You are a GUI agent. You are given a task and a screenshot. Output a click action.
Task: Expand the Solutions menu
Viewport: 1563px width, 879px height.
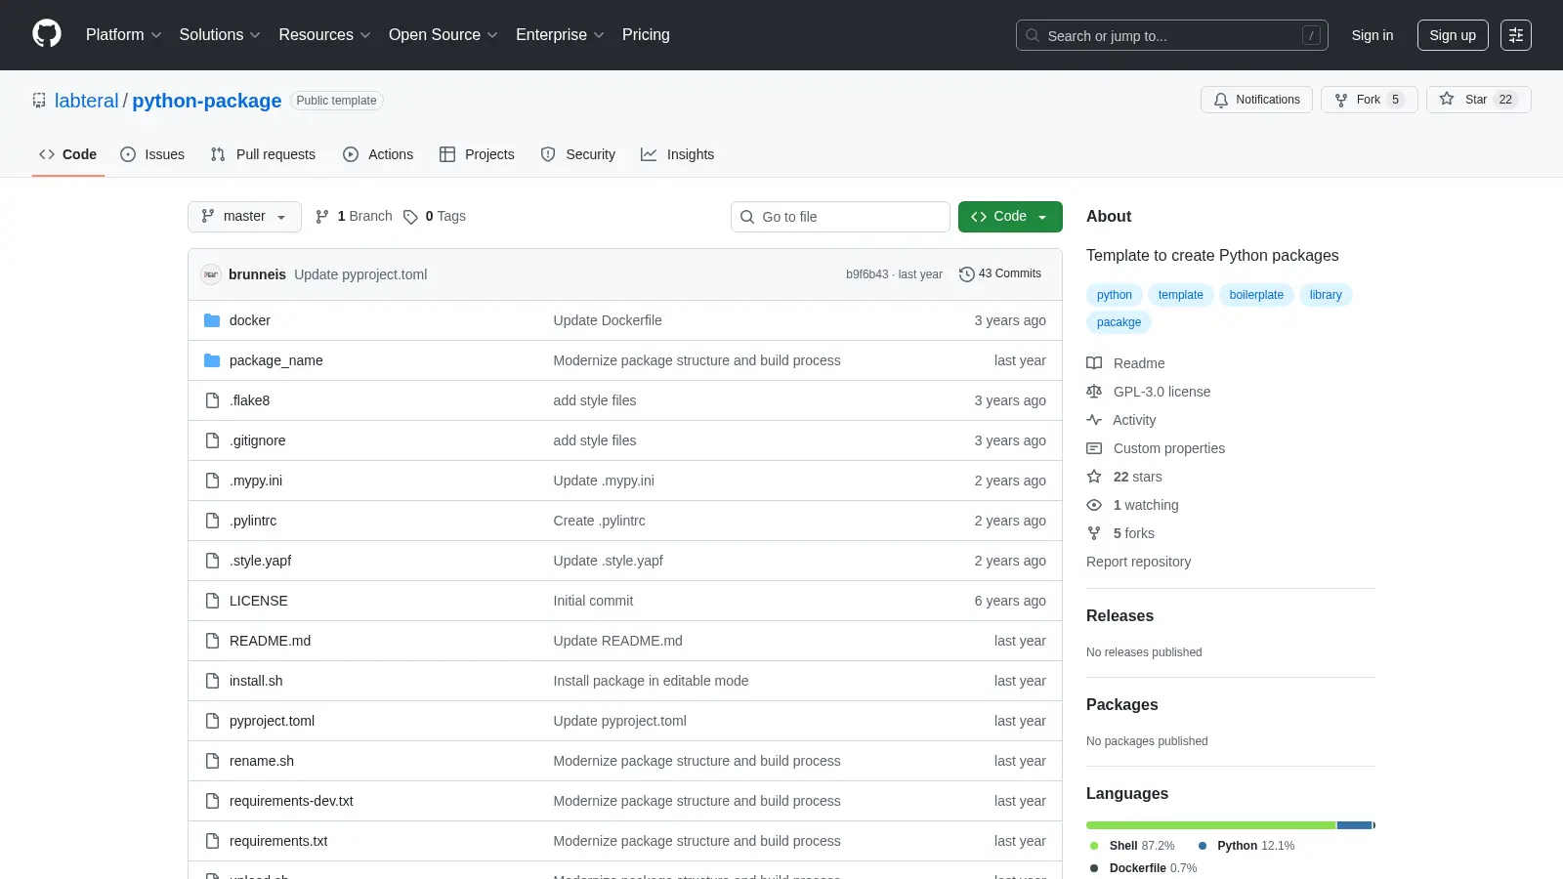220,34
